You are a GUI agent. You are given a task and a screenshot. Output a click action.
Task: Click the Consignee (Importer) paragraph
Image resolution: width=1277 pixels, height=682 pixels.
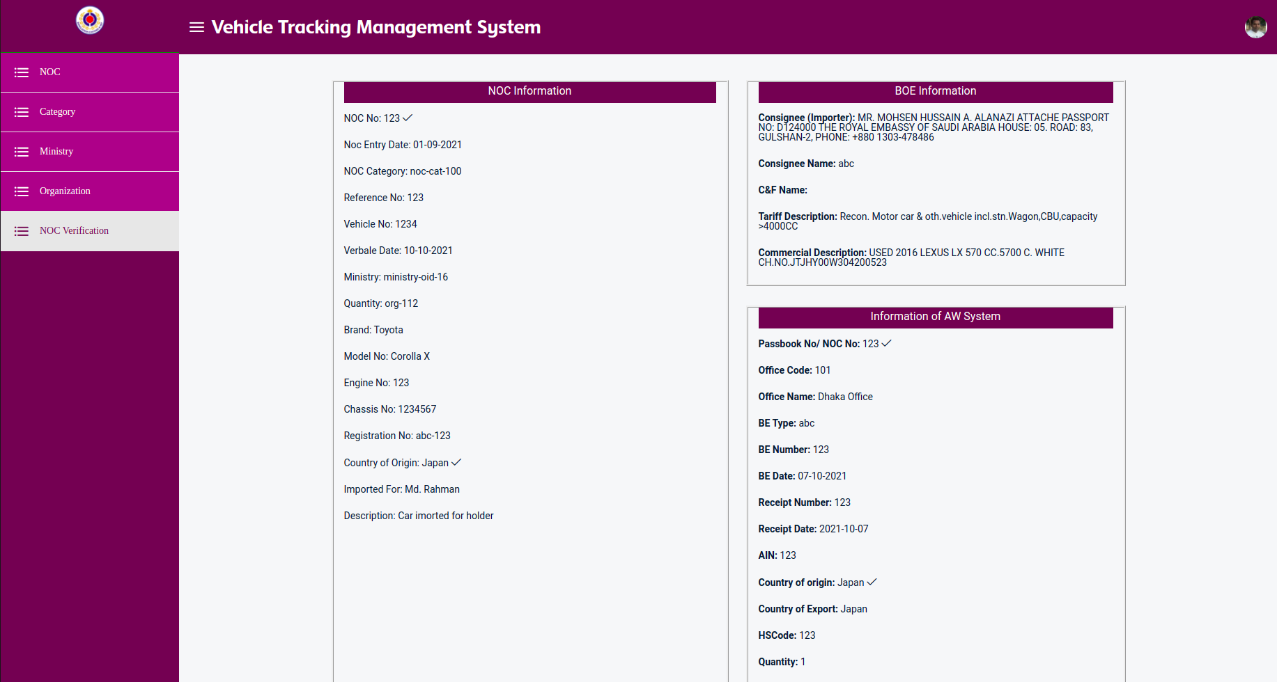(x=934, y=127)
